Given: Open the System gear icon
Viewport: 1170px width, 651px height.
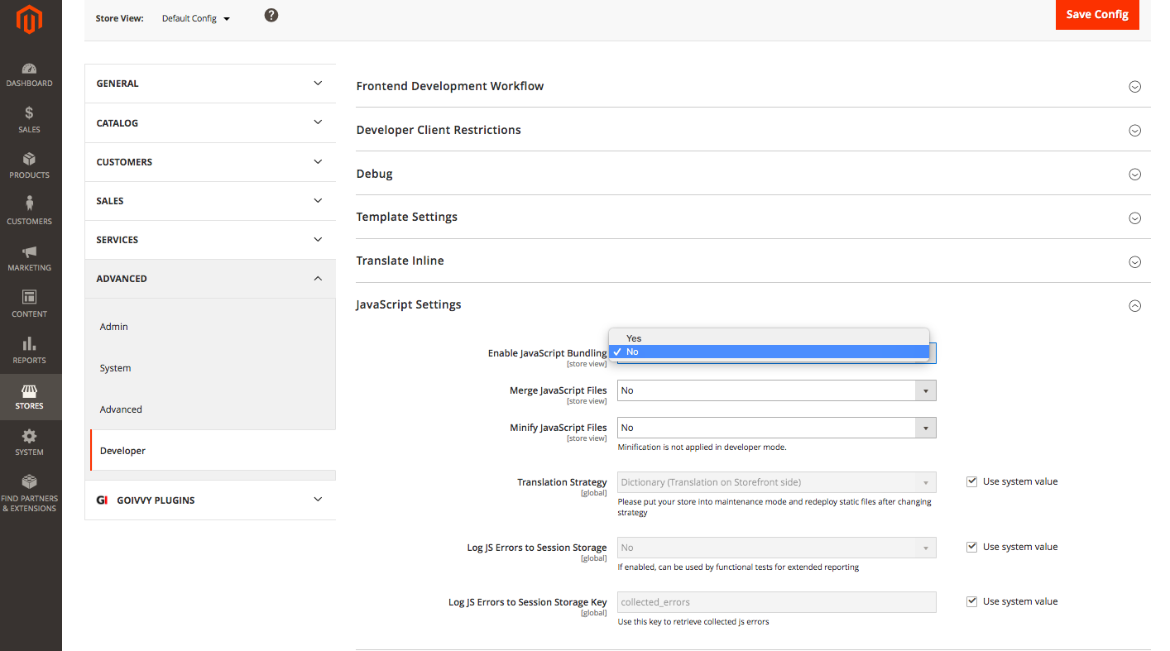Looking at the screenshot, I should [x=30, y=437].
